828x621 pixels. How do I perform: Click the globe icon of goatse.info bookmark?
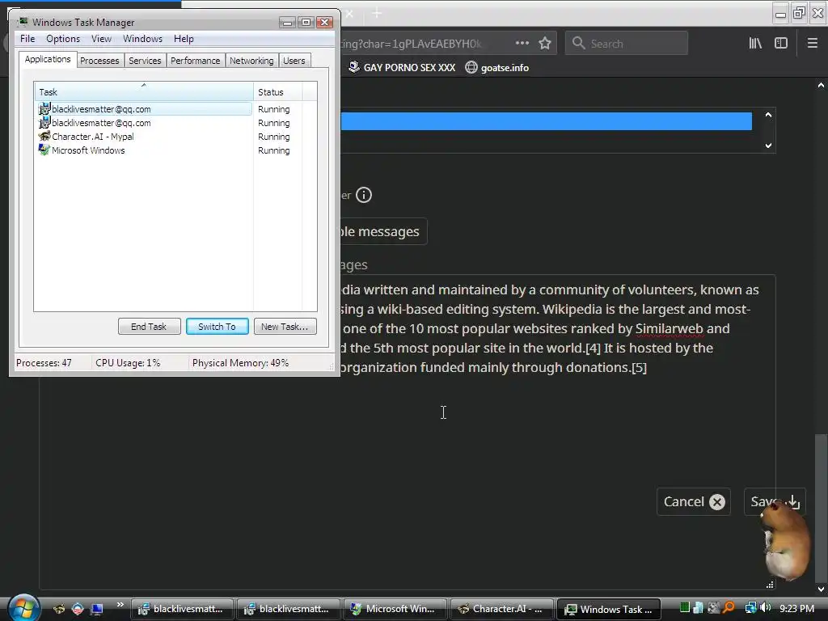pos(471,68)
